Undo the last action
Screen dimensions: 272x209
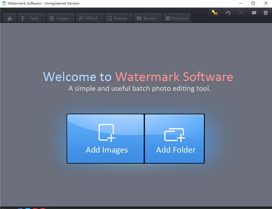[x=228, y=13]
